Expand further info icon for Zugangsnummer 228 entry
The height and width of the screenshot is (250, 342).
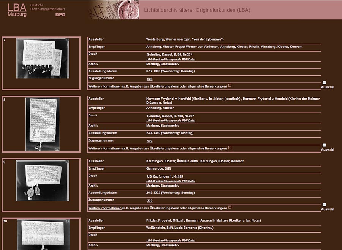(230, 86)
